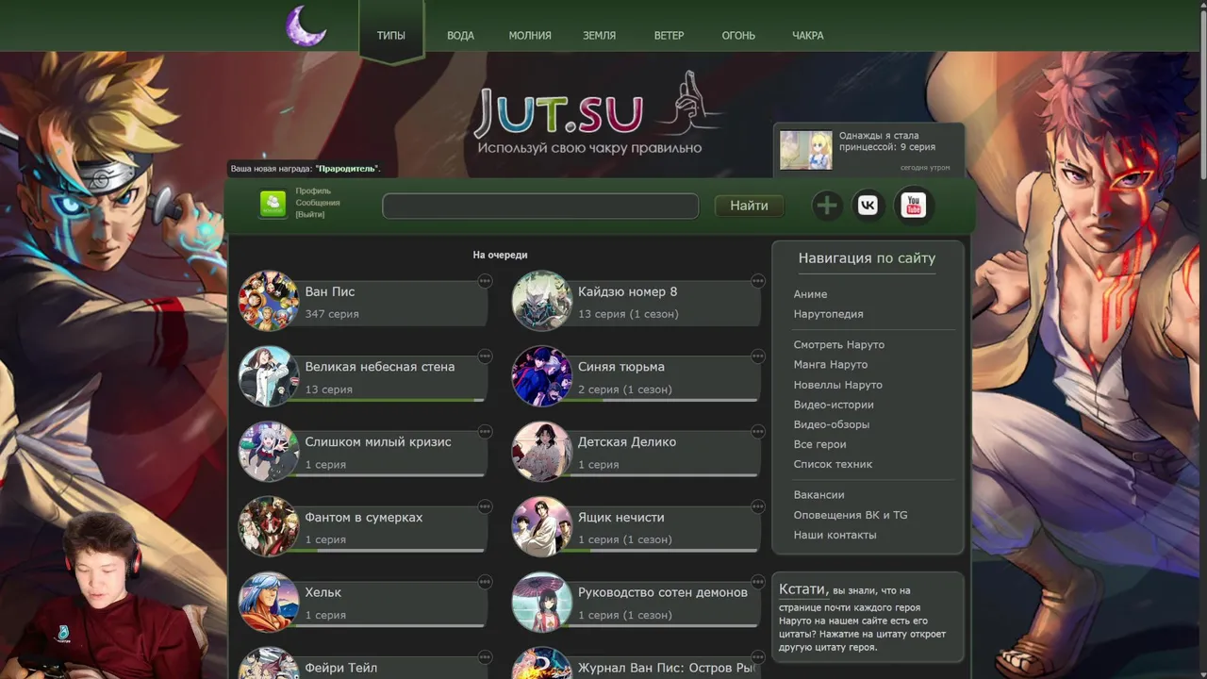The height and width of the screenshot is (679, 1207).
Task: Click the Фейри Тейл title text
Action: pos(340,668)
